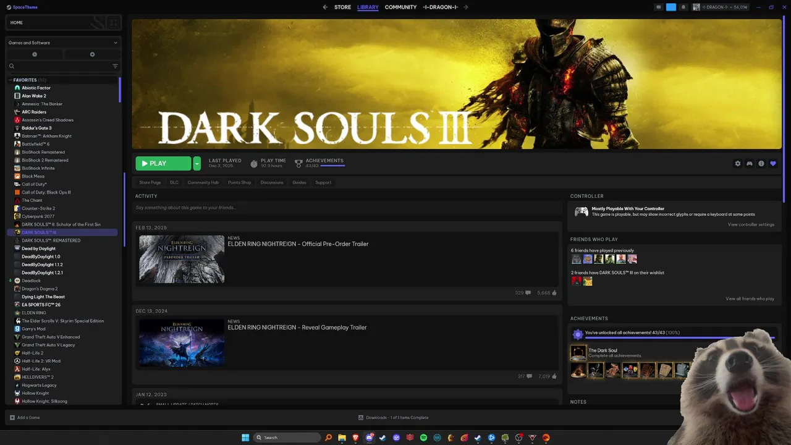This screenshot has width=791, height=445.
Task: Open Nightreign Pre-Order Trailer thumbnail
Action: coord(182,259)
